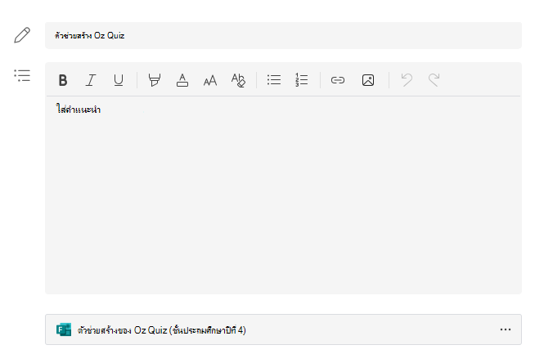
Task: Open the attached Oz Quiz form
Action: coord(283,329)
